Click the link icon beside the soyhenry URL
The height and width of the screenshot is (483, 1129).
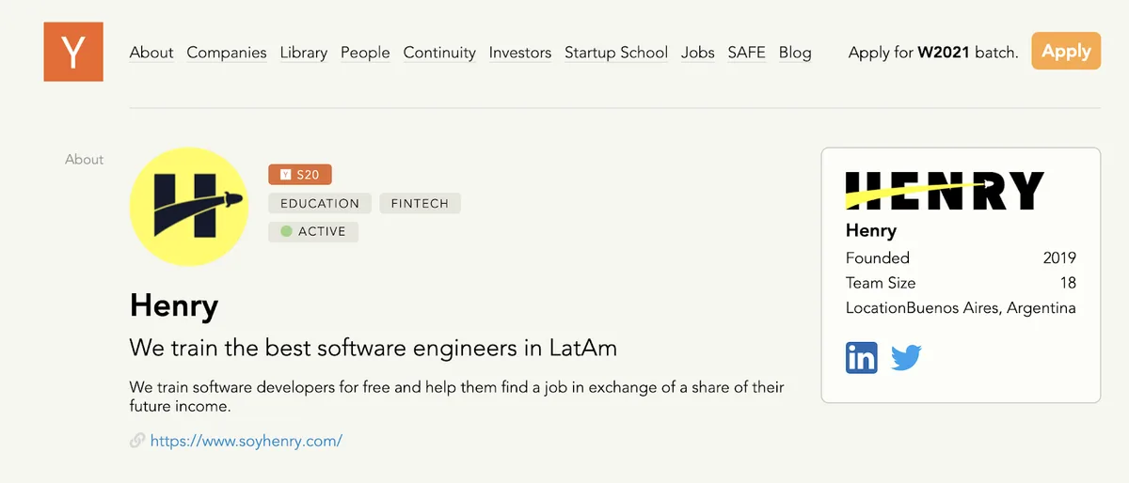point(137,440)
